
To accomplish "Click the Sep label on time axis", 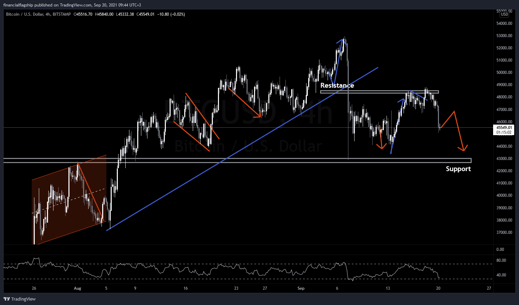I will click(301, 288).
